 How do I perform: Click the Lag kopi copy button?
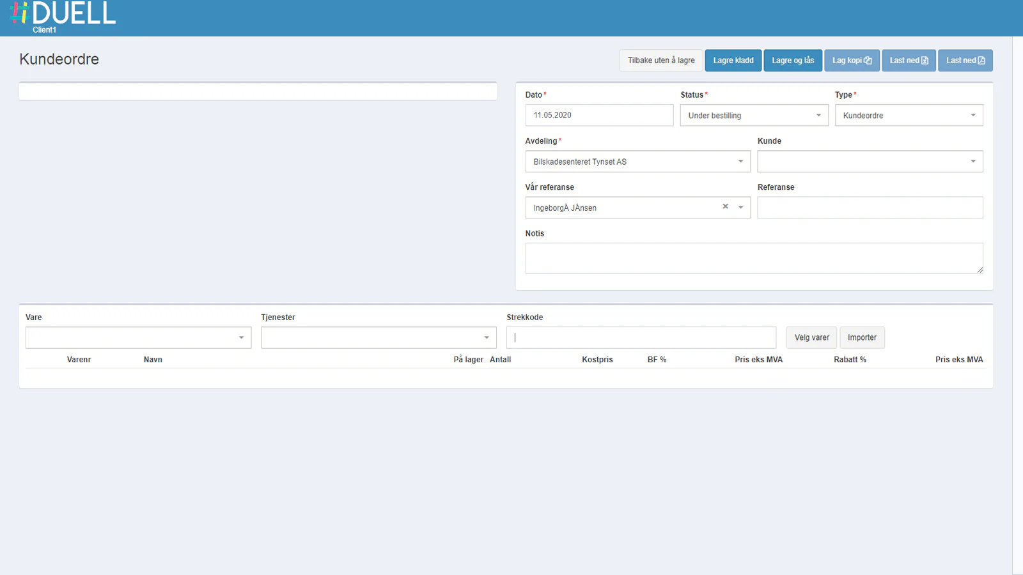coord(852,61)
